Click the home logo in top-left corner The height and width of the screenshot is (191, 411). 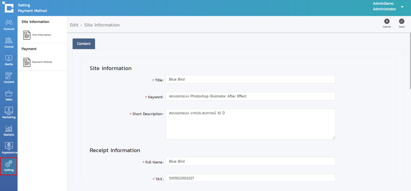click(8, 7)
